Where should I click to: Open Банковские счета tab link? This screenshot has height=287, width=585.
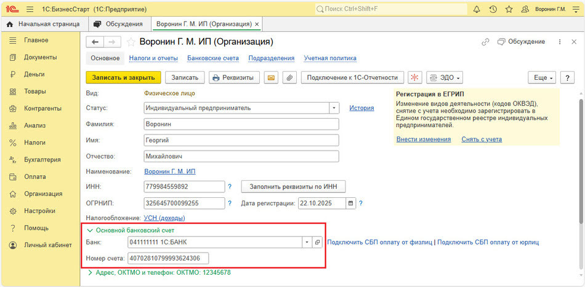pos(213,58)
